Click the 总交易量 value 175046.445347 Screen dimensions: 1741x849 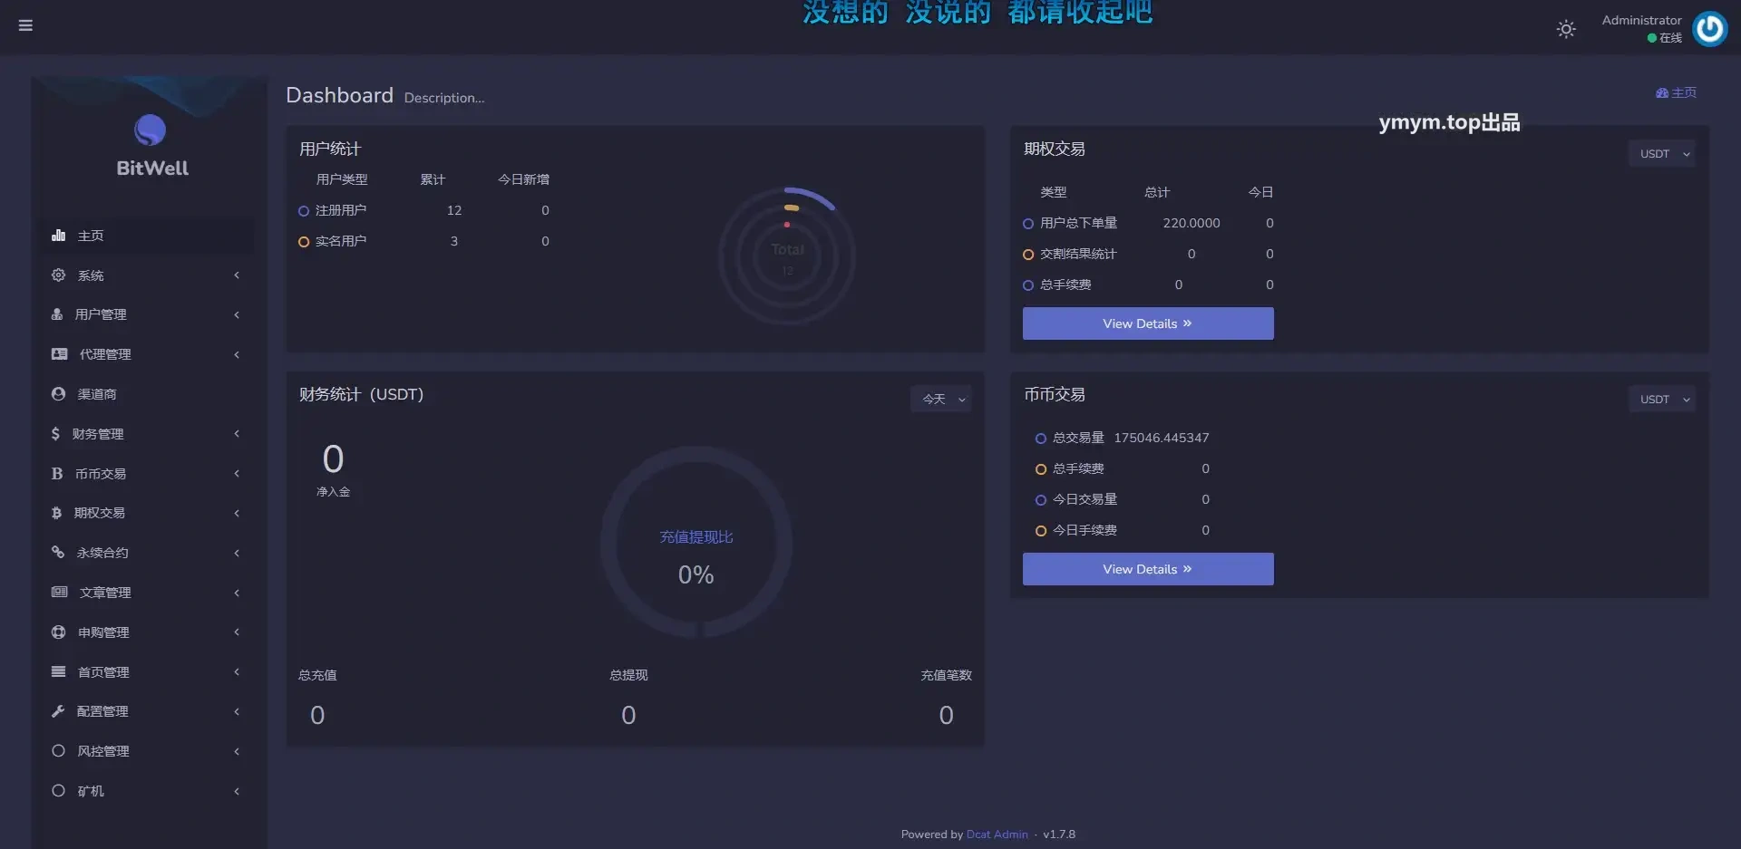pyautogui.click(x=1162, y=438)
